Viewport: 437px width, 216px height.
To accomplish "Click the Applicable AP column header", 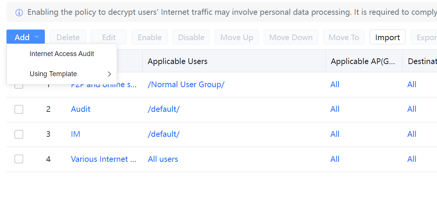I will pyautogui.click(x=363, y=61).
